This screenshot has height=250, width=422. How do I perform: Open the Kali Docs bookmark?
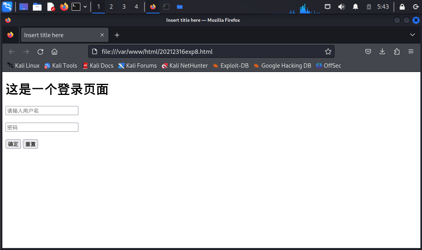98,66
